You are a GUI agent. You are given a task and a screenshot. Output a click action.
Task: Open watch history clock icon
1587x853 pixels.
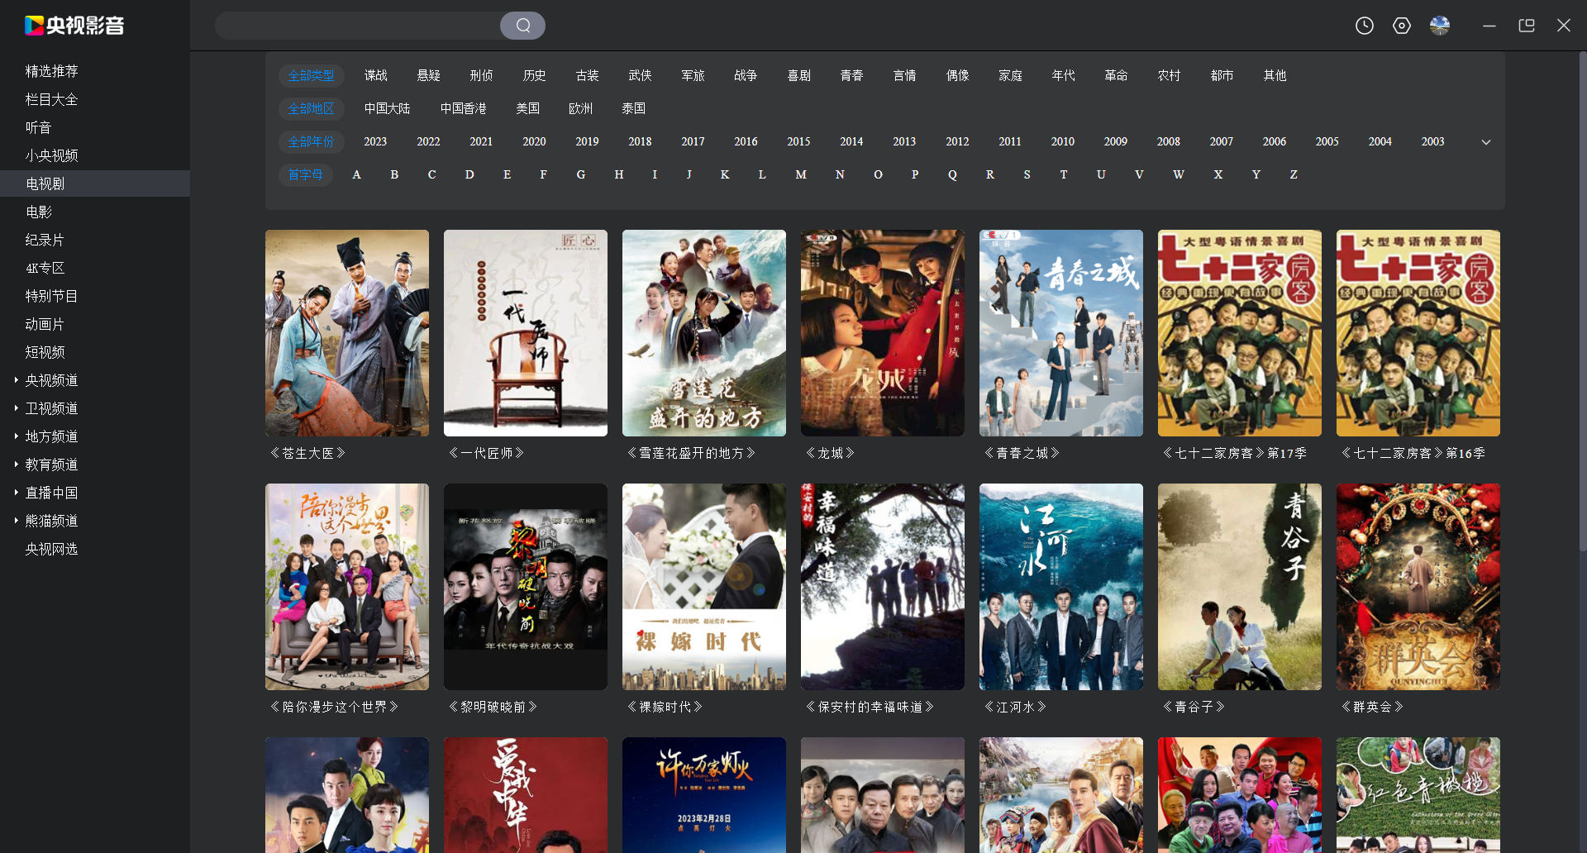[1365, 26]
